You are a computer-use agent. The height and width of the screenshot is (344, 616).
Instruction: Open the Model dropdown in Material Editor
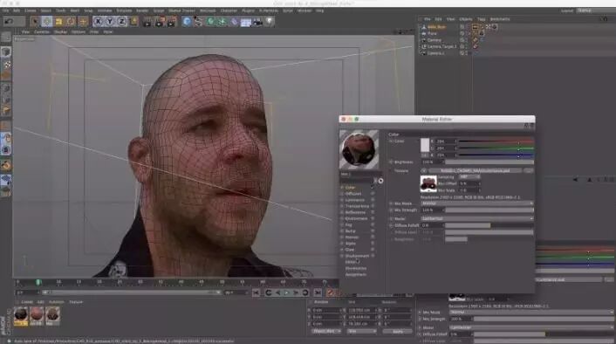click(477, 218)
